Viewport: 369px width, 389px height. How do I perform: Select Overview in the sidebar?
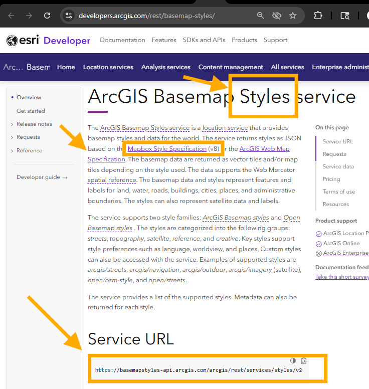(29, 97)
